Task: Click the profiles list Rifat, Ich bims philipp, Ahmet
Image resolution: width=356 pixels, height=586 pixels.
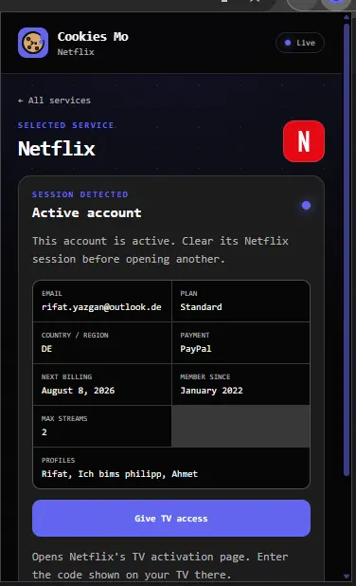Action: click(x=119, y=474)
